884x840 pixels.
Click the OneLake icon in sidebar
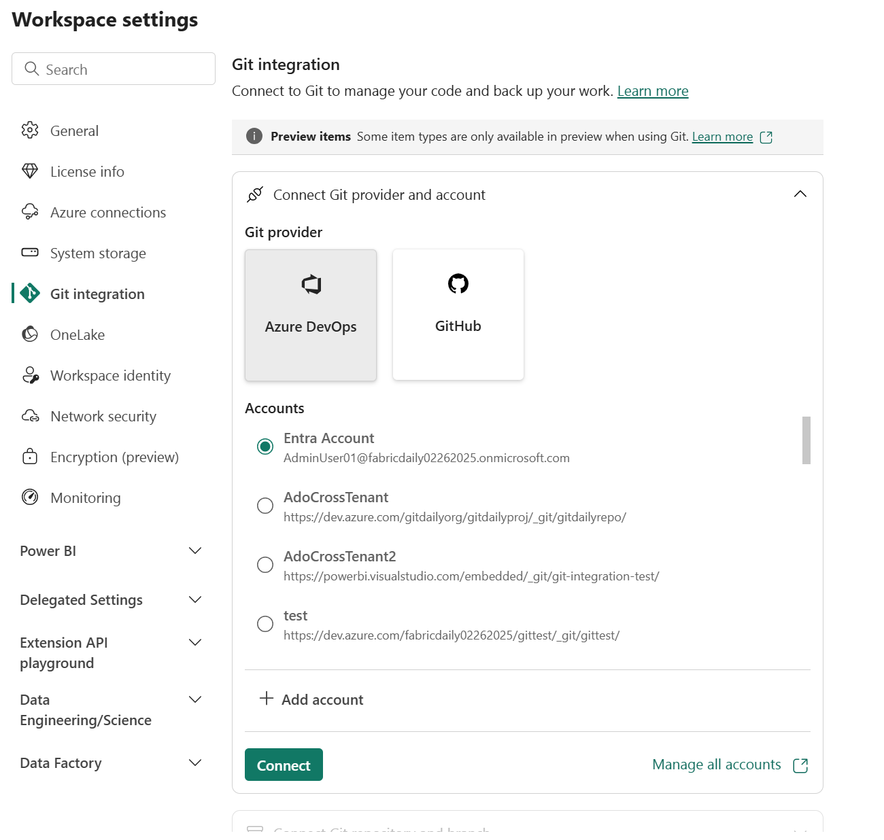click(30, 334)
